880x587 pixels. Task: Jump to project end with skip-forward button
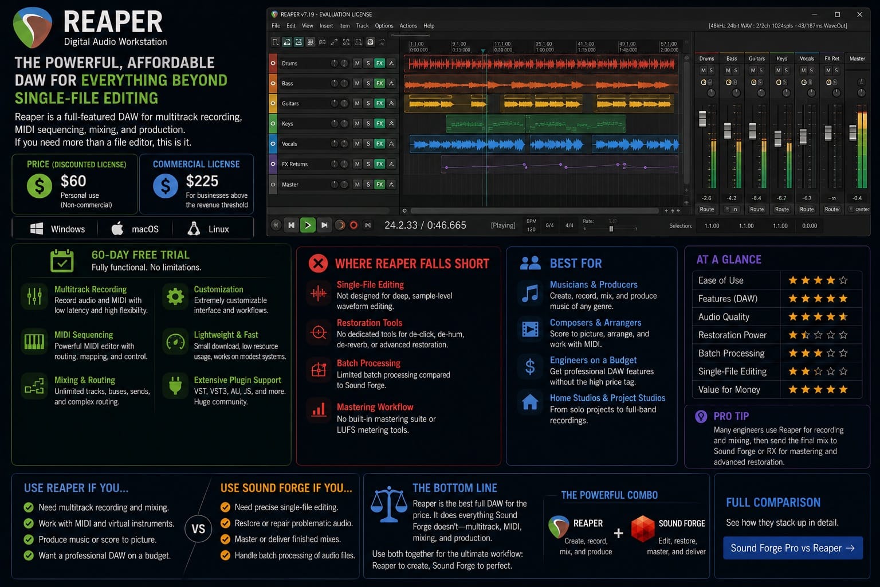tap(324, 225)
